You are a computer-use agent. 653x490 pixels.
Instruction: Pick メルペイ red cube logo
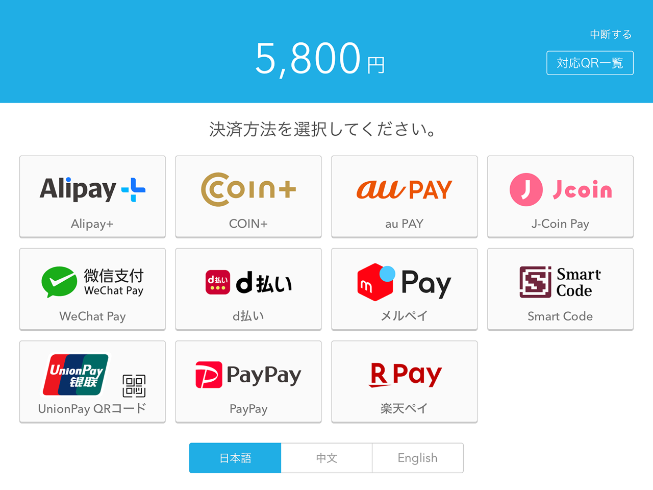(376, 282)
